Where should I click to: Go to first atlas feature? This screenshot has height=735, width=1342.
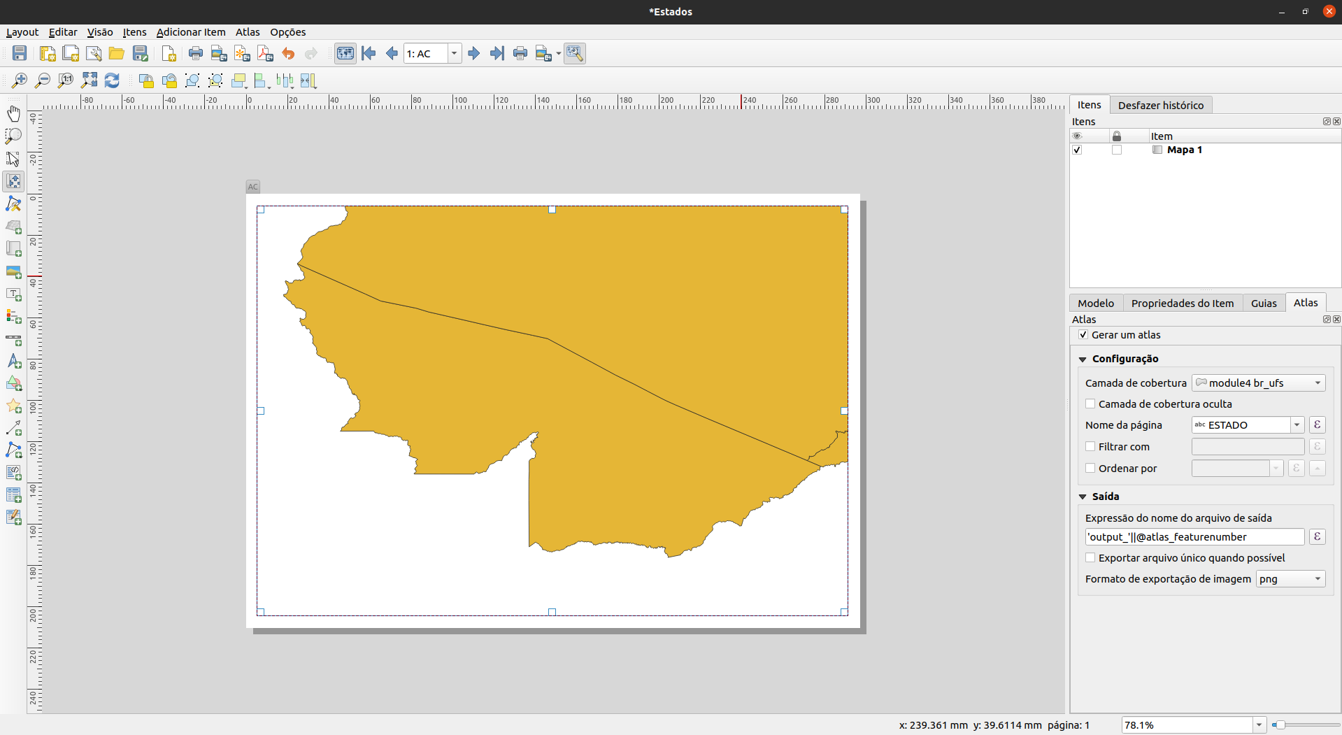click(369, 53)
